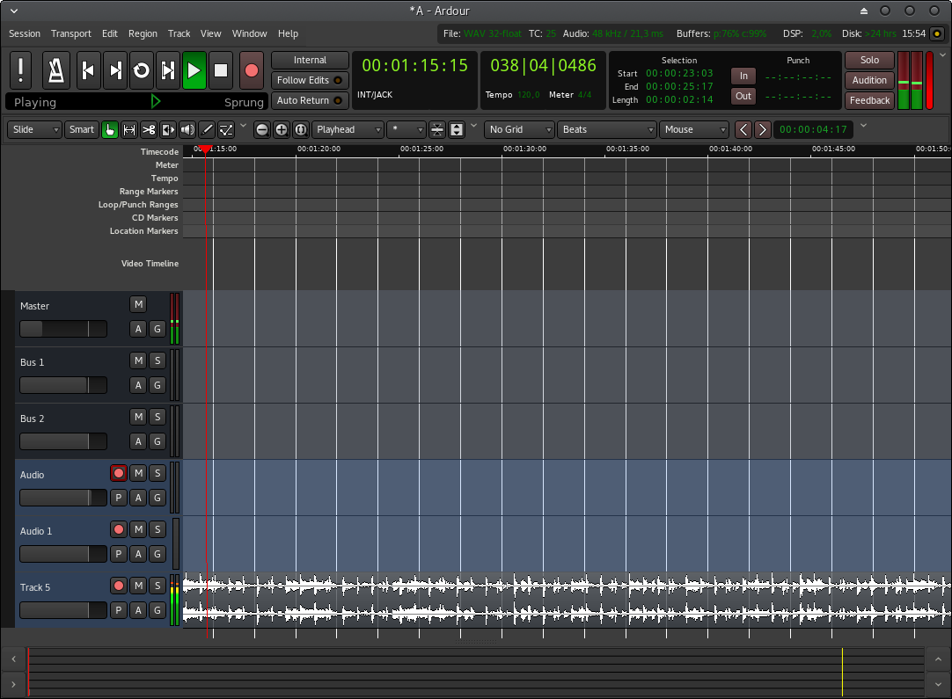Click the Punch In button

[743, 76]
